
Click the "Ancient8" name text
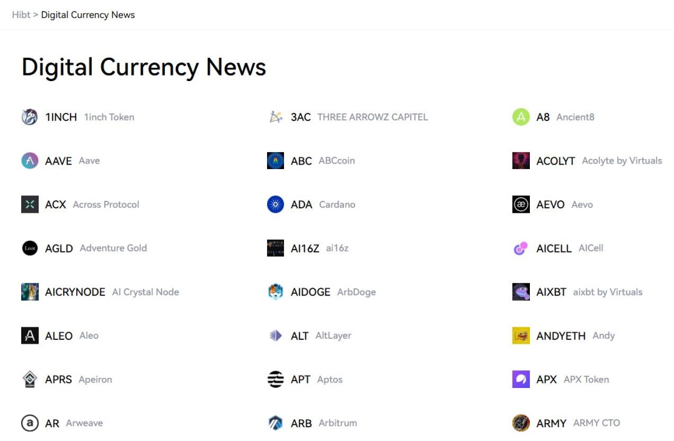tap(575, 117)
